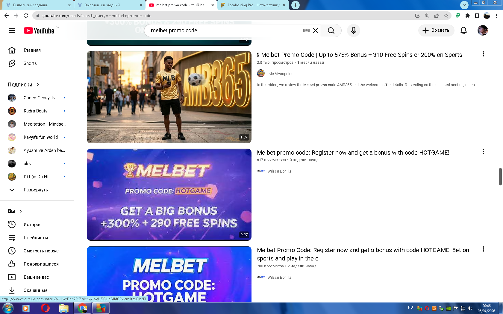
Task: Open a new browser tab
Action: tap(296, 5)
